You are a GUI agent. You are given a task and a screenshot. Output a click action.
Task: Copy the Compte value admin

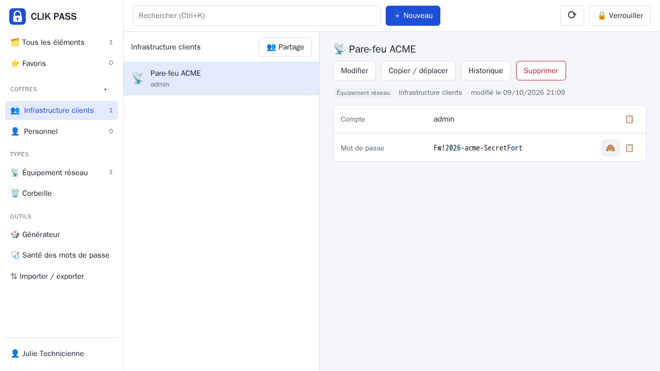(629, 119)
